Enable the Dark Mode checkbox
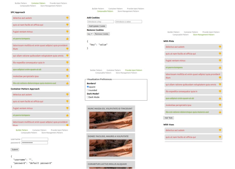Image resolution: width=235 pixels, height=169 pixels. pyautogui.click(x=88, y=97)
